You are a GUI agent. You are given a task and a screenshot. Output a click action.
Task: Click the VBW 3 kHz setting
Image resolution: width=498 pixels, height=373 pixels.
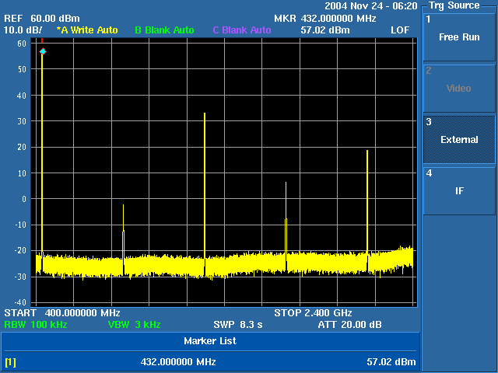tap(134, 325)
